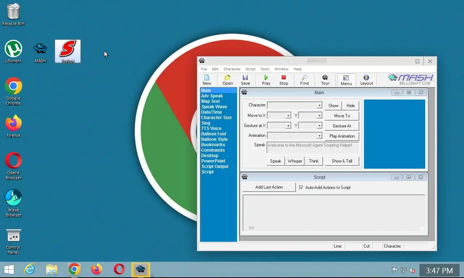Select TTS Voice in the sidebar list

click(211, 129)
